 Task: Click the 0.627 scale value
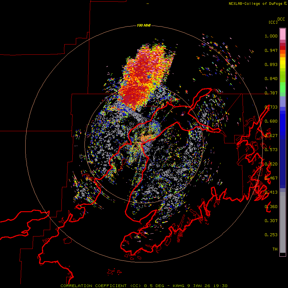click(x=271, y=136)
